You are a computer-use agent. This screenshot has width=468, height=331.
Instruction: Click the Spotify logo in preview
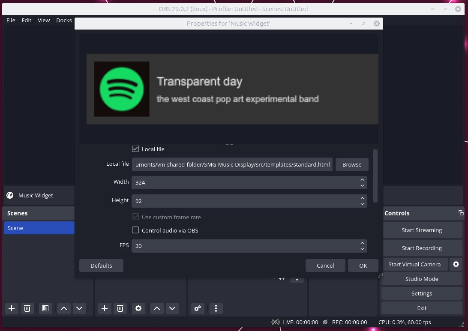[x=122, y=89]
